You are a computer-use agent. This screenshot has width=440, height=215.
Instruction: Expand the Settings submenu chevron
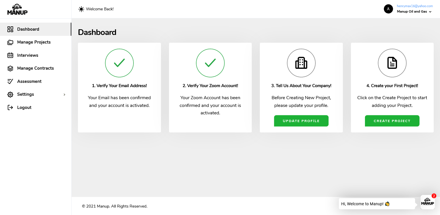pos(64,95)
